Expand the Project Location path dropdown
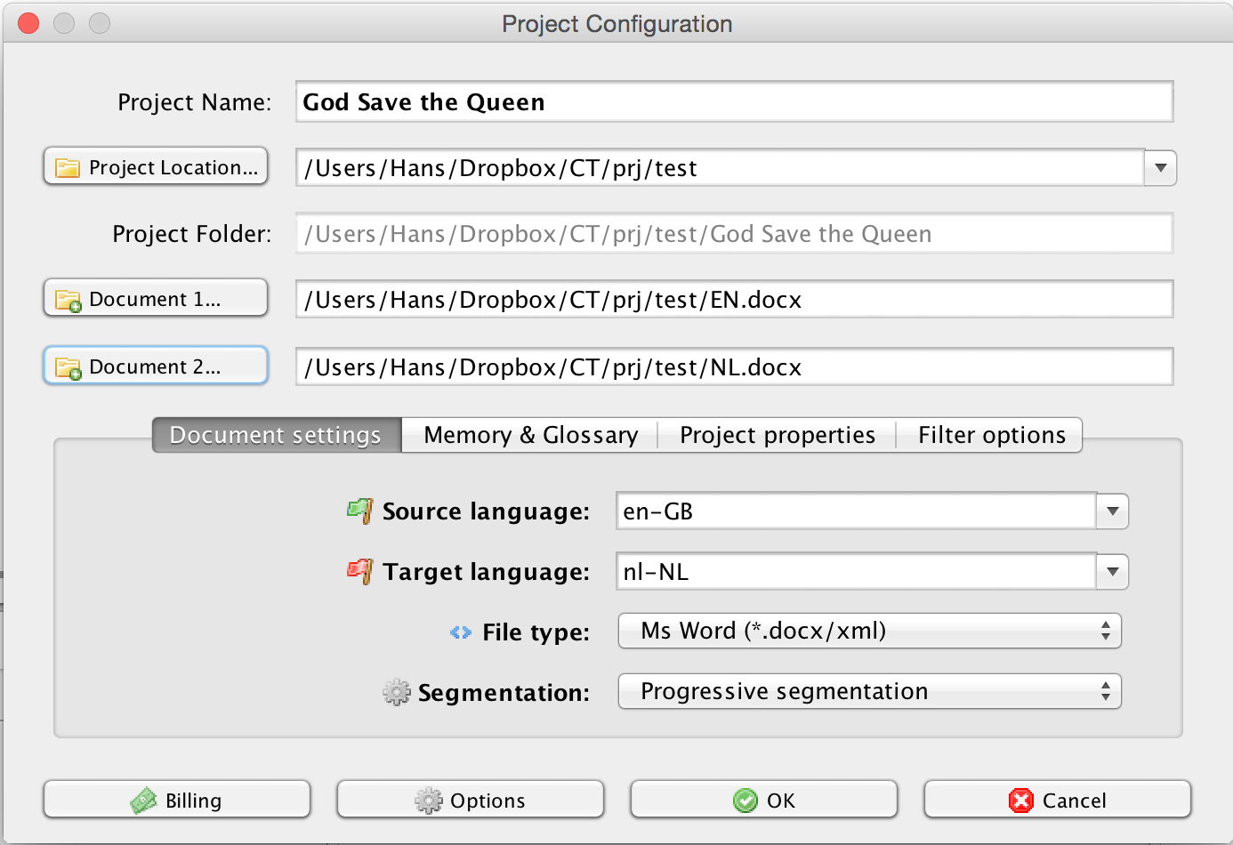Viewport: 1233px width, 845px height. (x=1160, y=168)
